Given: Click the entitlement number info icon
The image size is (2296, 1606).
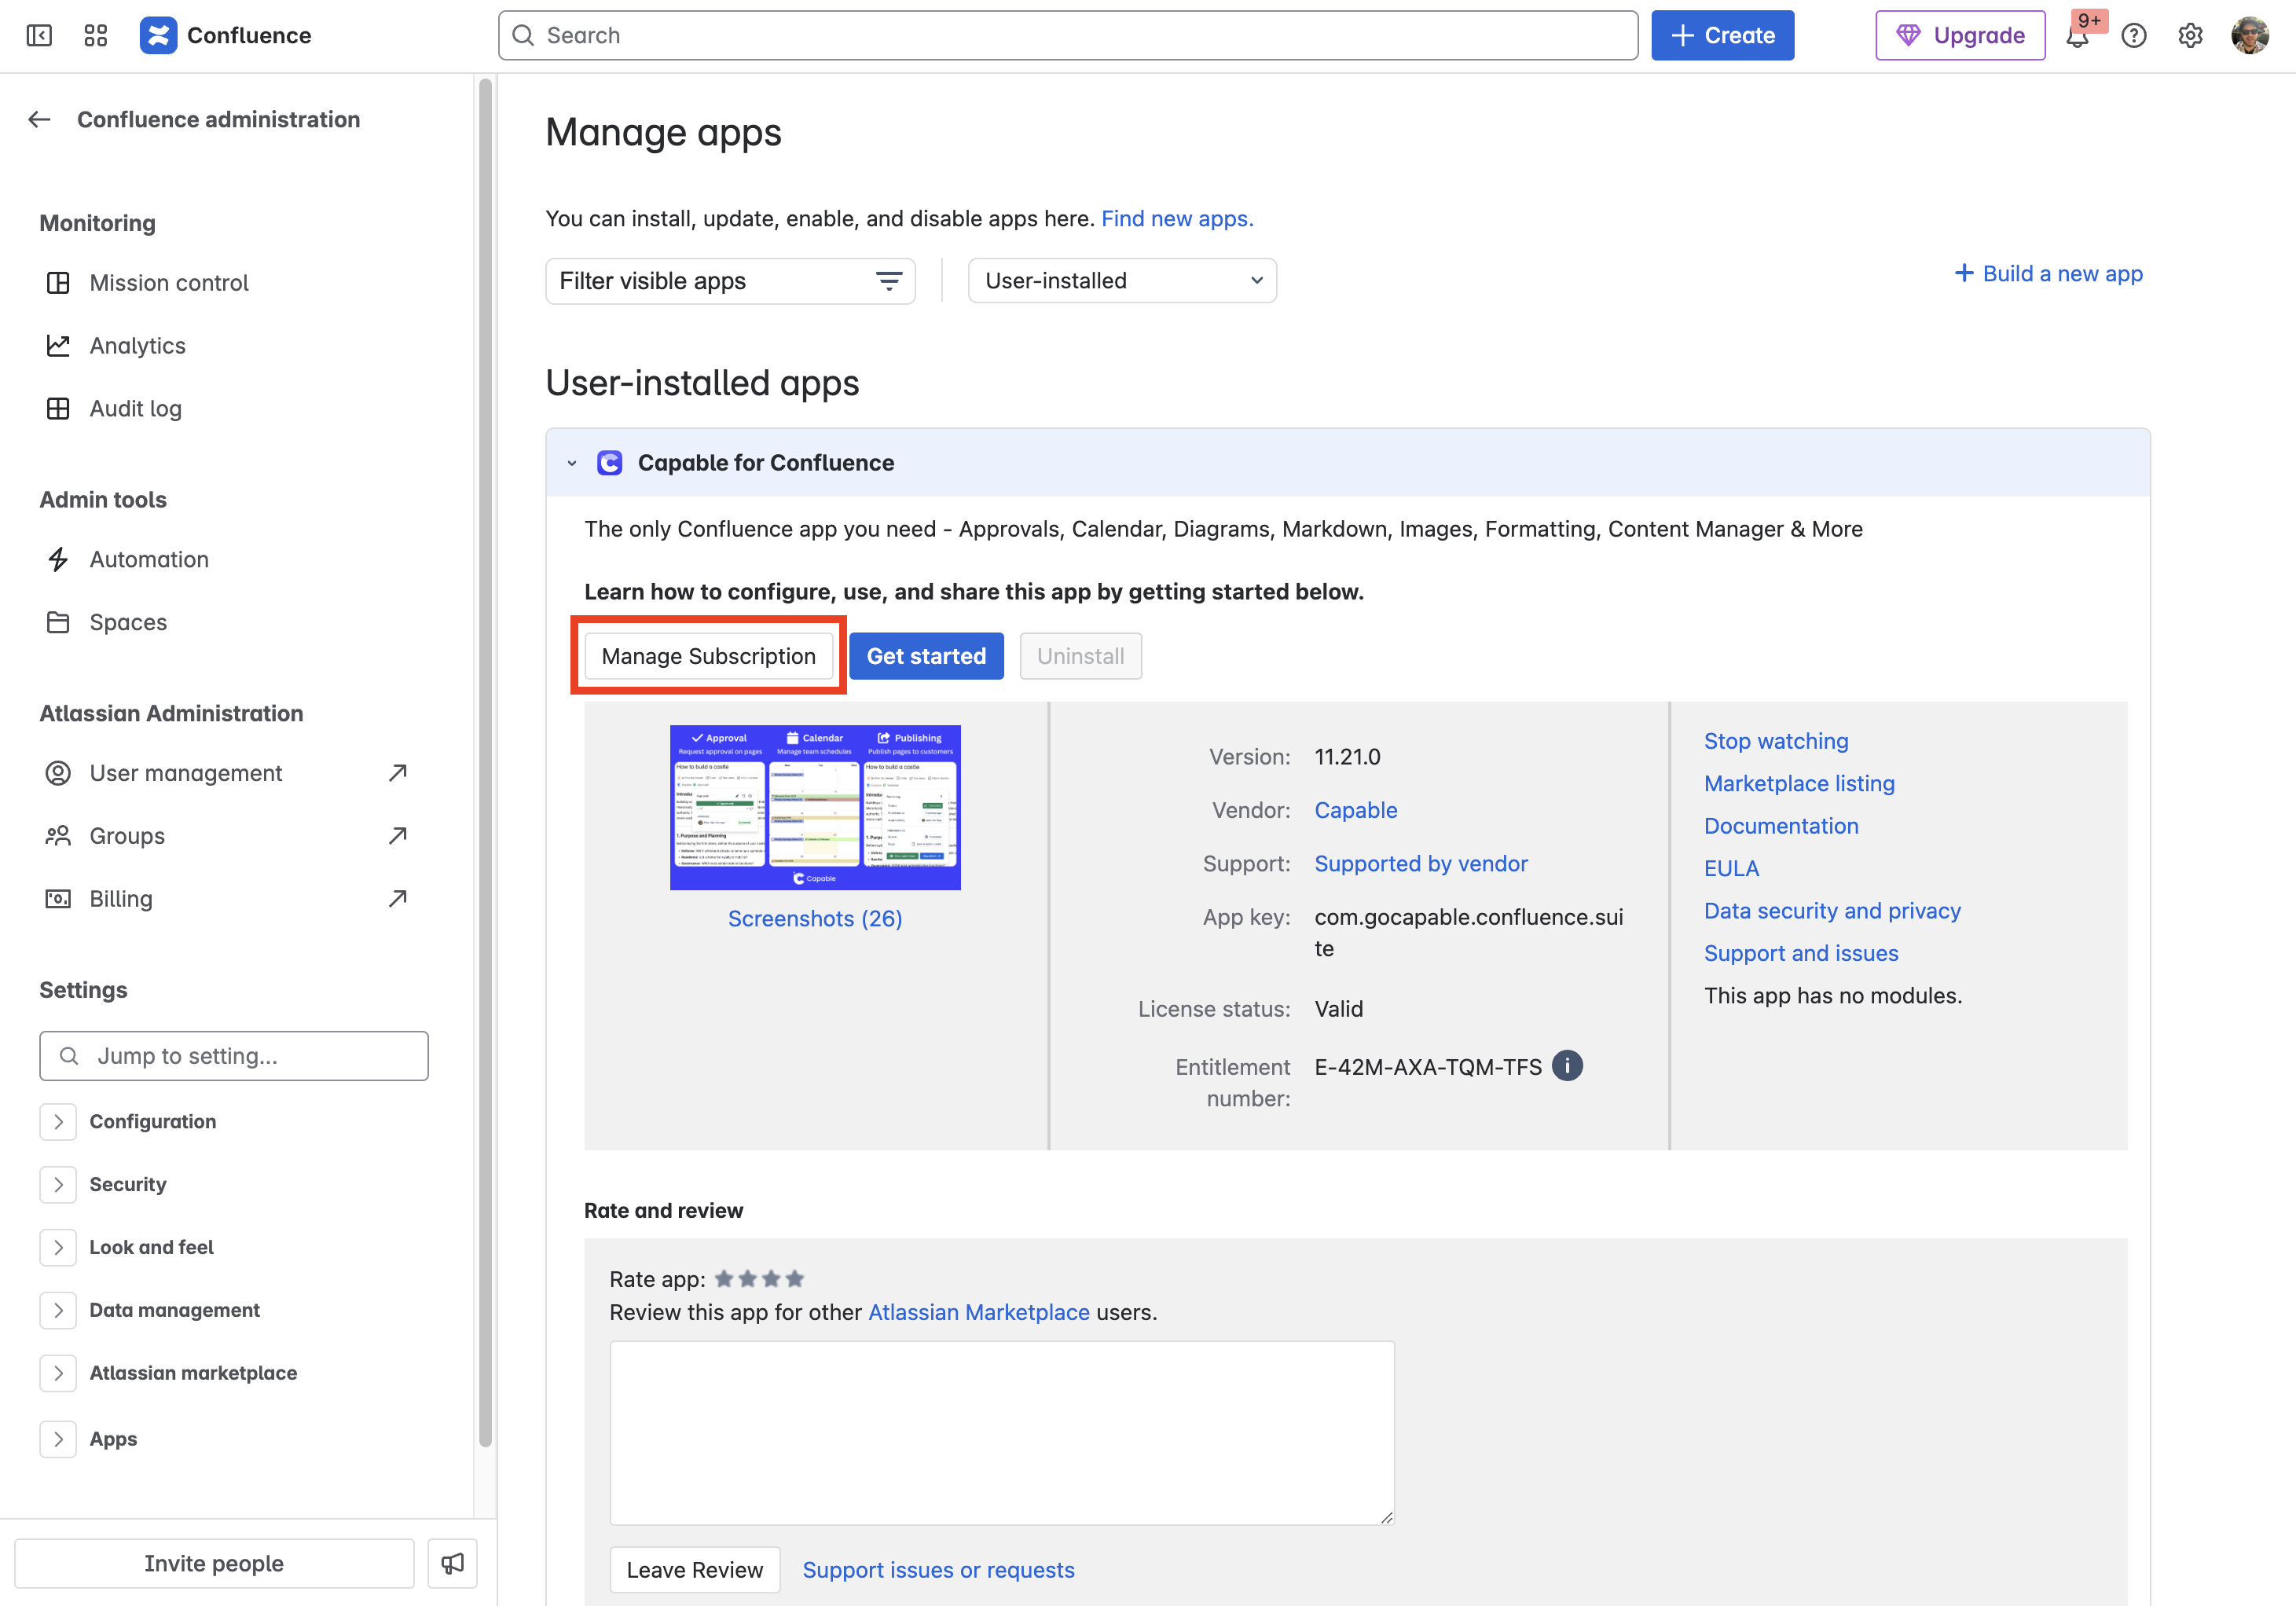Looking at the screenshot, I should point(1567,1066).
